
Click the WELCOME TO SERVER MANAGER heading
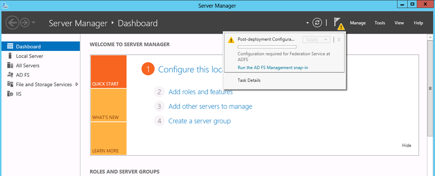tap(130, 45)
